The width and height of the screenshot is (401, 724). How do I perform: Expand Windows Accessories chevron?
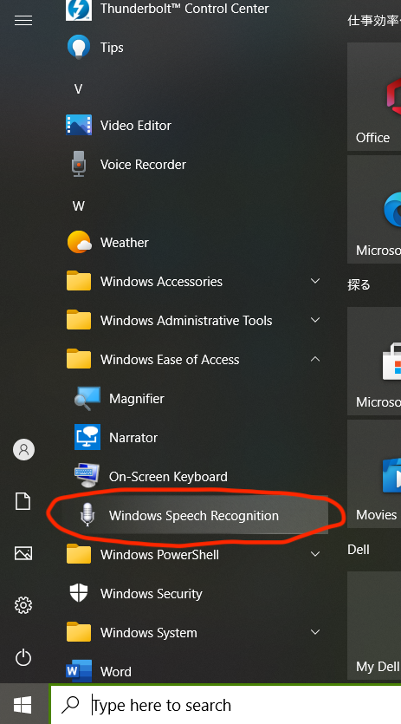315,281
